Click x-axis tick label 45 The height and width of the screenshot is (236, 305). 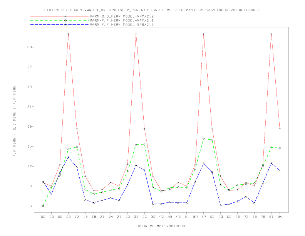click(x=170, y=217)
